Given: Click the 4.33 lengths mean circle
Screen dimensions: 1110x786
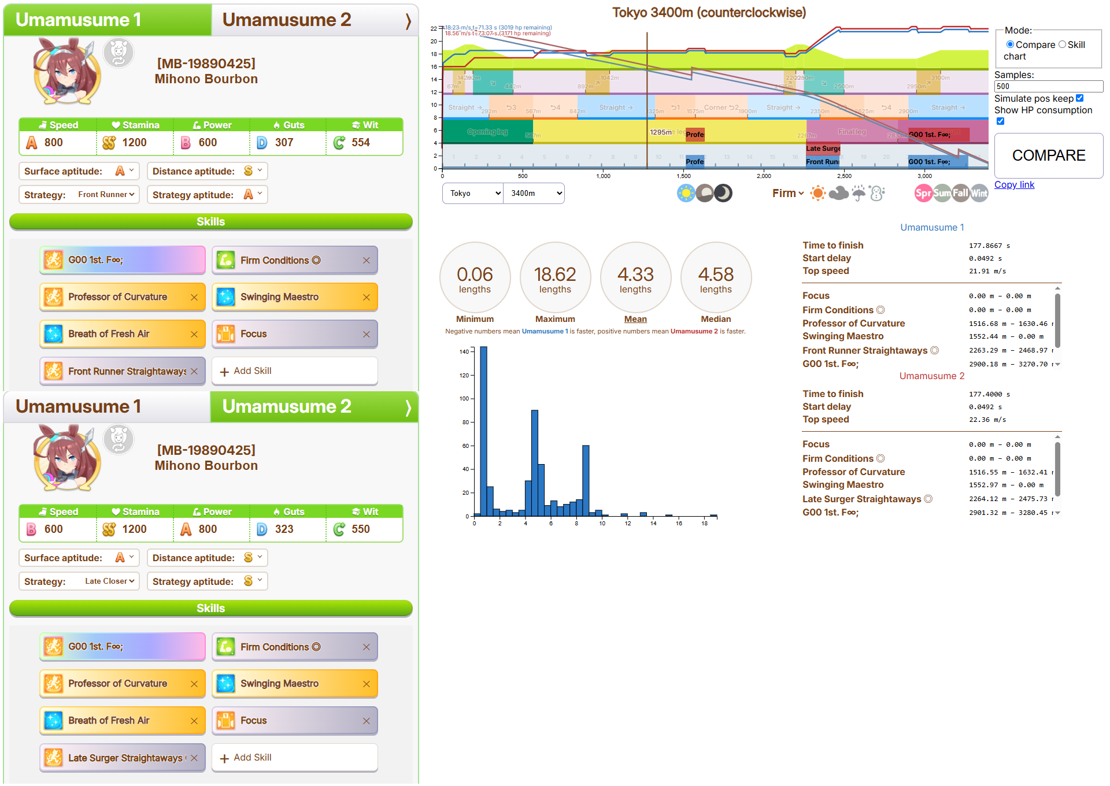Looking at the screenshot, I should 635,277.
